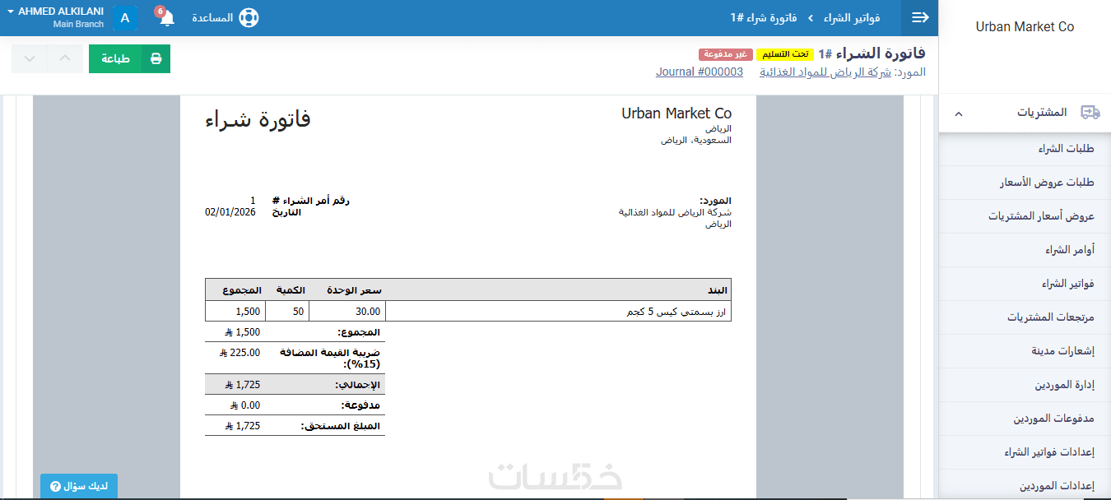Image resolution: width=1111 pixels, height=500 pixels.
Task: Open إشعارات مدينة menu item
Action: coord(1025,351)
